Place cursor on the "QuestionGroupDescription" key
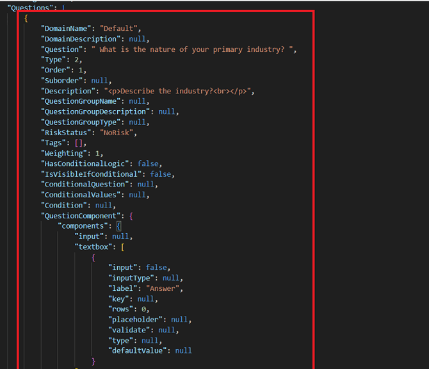The height and width of the screenshot is (369, 429). pyautogui.click(x=97, y=111)
